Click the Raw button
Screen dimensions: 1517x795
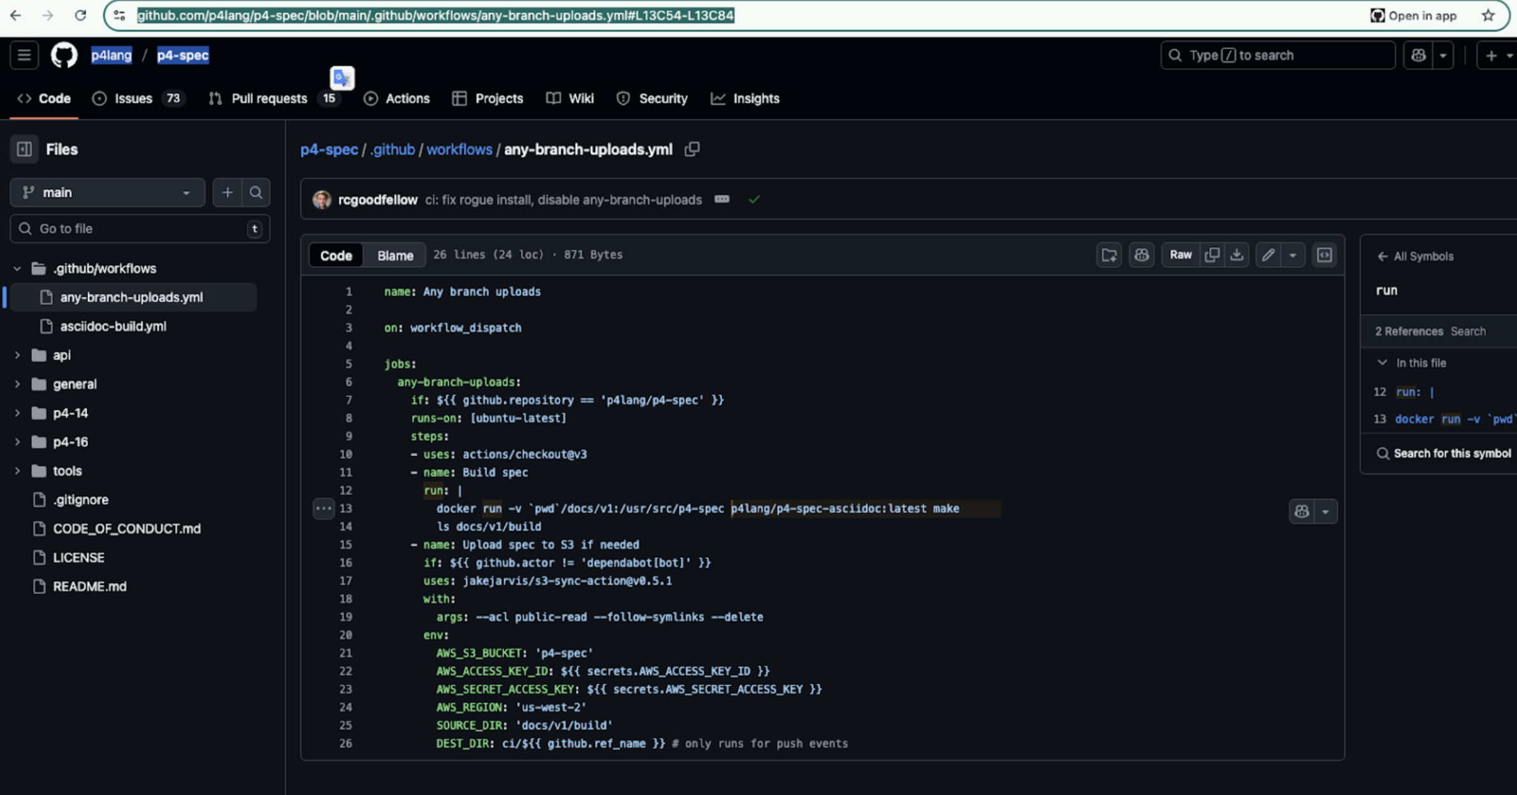pyautogui.click(x=1180, y=255)
